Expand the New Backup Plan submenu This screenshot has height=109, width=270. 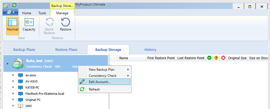(105, 70)
